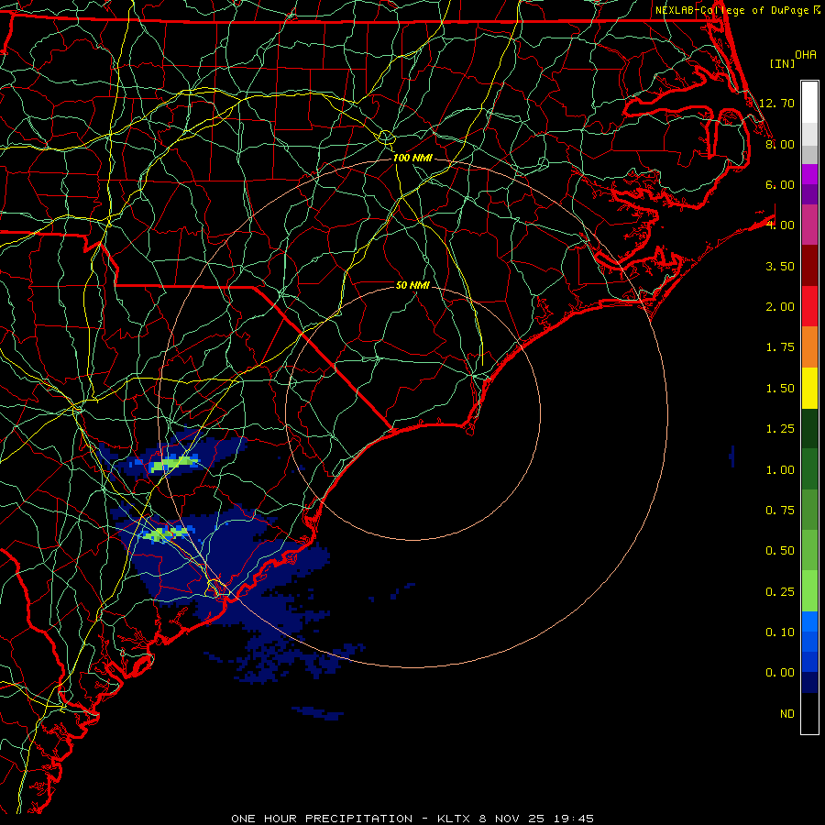Click the '3.50' legend value
Screen dimensions: 825x825
point(780,266)
